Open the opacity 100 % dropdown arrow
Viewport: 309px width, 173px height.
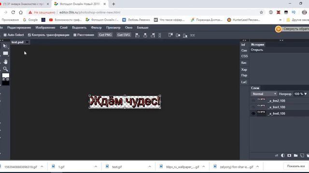306,94
